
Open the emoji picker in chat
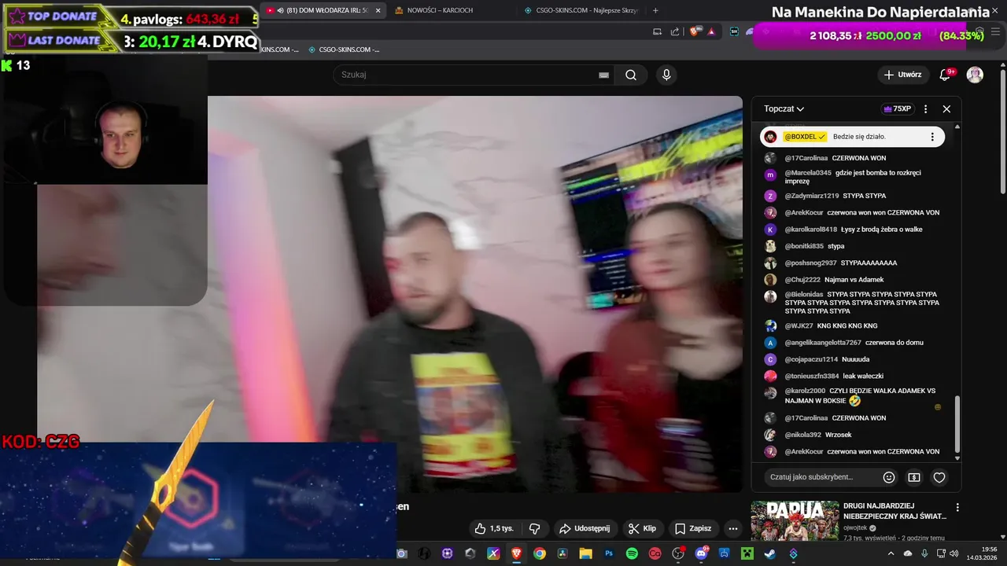pos(888,477)
